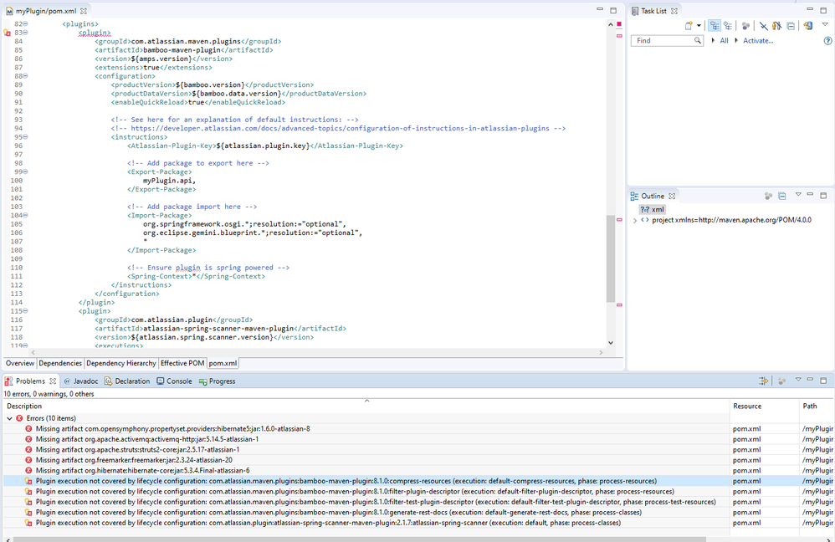Open the New Task dropdown arrow
835x542 pixels.
click(x=699, y=26)
